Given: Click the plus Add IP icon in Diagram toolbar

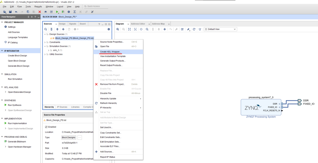Looking at the screenshot, I should [x=165, y=29].
